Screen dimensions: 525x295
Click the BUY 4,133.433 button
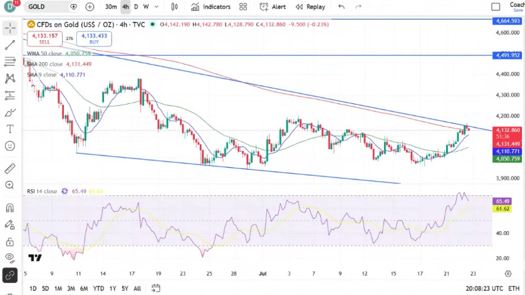[x=94, y=39]
